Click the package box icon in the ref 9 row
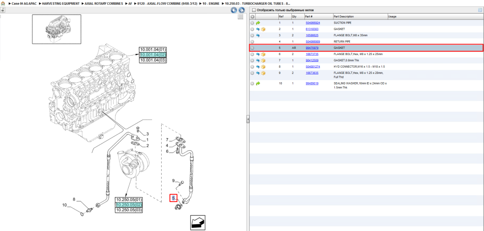 tap(263, 73)
